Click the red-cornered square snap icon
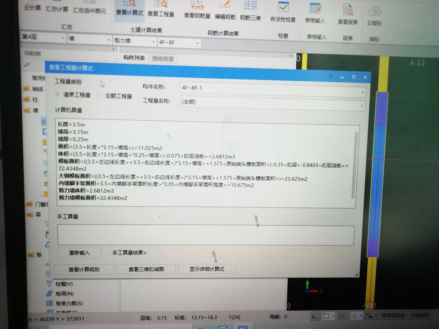 coord(326,316)
